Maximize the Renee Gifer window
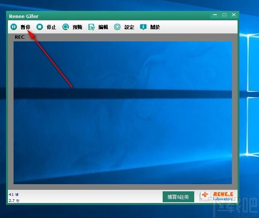 [224, 15]
